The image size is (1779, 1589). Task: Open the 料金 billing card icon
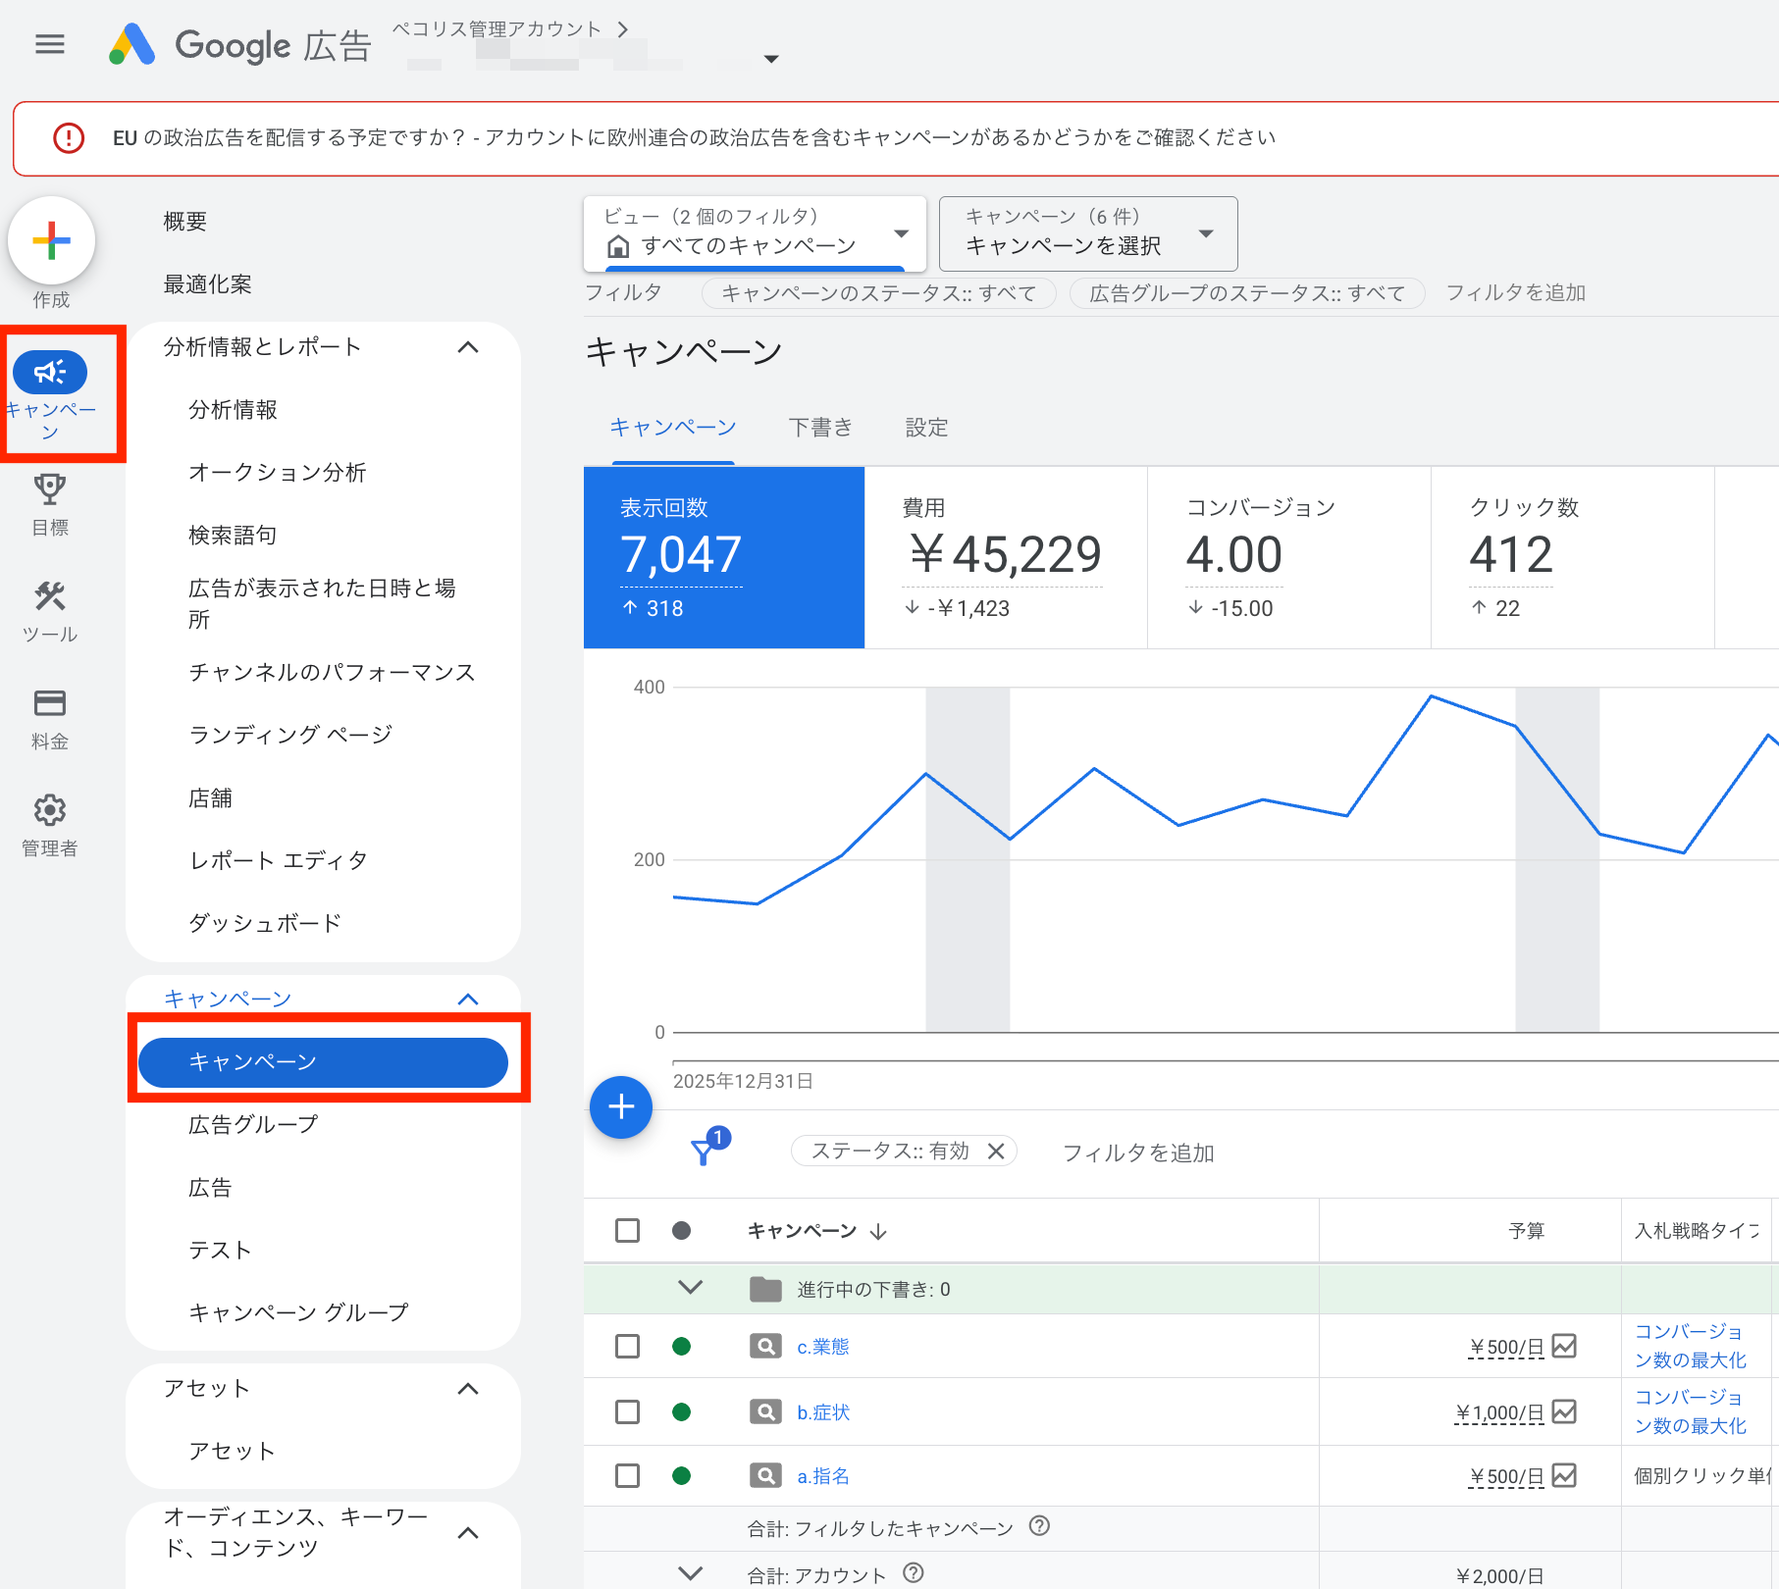click(x=49, y=703)
